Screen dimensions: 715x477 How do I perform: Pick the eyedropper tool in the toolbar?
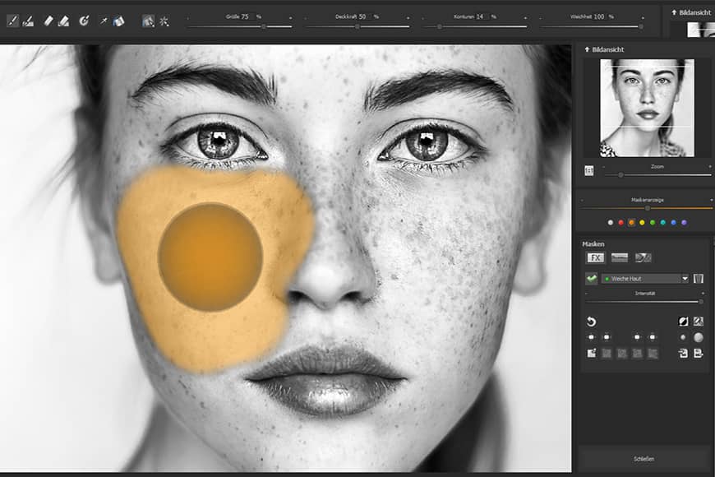(104, 21)
